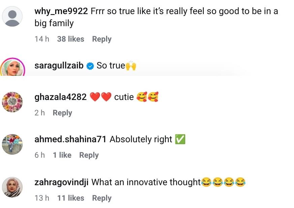The height and width of the screenshot is (208, 294).
Task: View the 38 likes on why_me9922's comment
Action: pos(71,39)
